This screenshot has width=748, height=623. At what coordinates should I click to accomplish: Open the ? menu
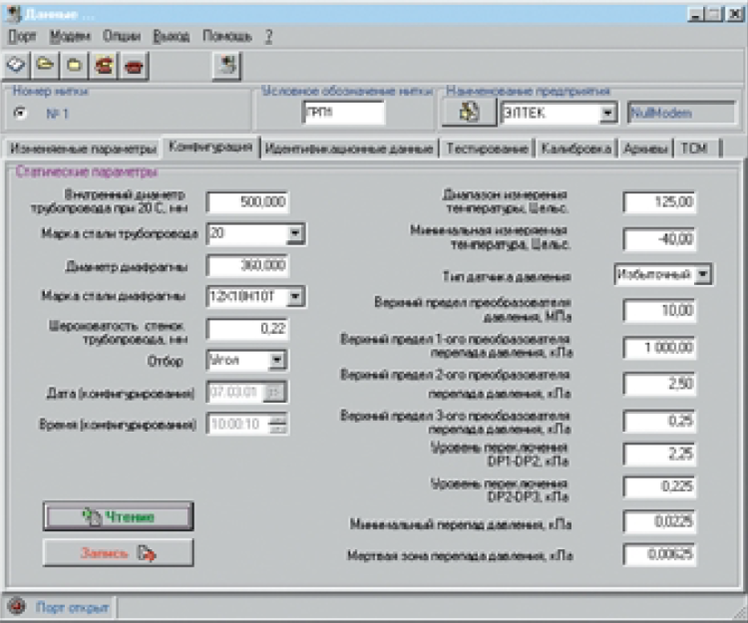click(269, 36)
